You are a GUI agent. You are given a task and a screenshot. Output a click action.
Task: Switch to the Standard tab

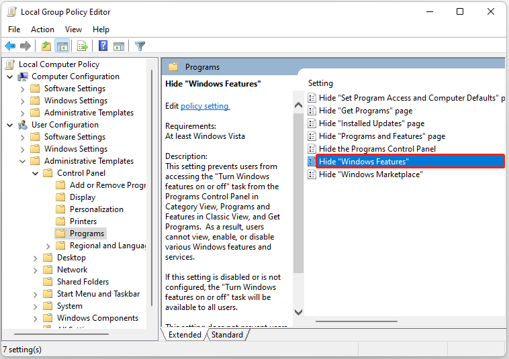pos(227,335)
